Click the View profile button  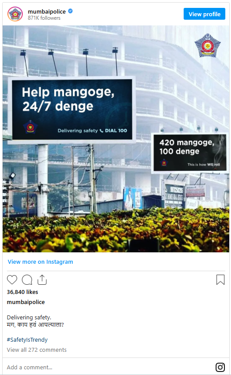coord(204,14)
